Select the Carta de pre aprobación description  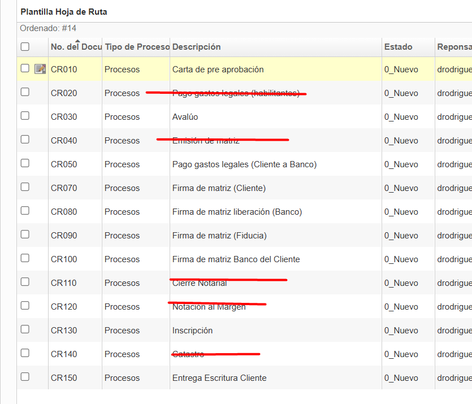coord(218,69)
